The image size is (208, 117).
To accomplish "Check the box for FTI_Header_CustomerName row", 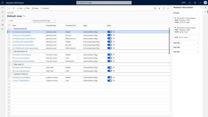I will click(x=9, y=55).
